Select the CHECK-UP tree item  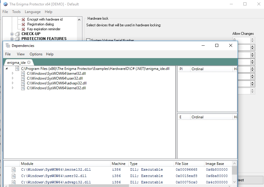point(31,34)
